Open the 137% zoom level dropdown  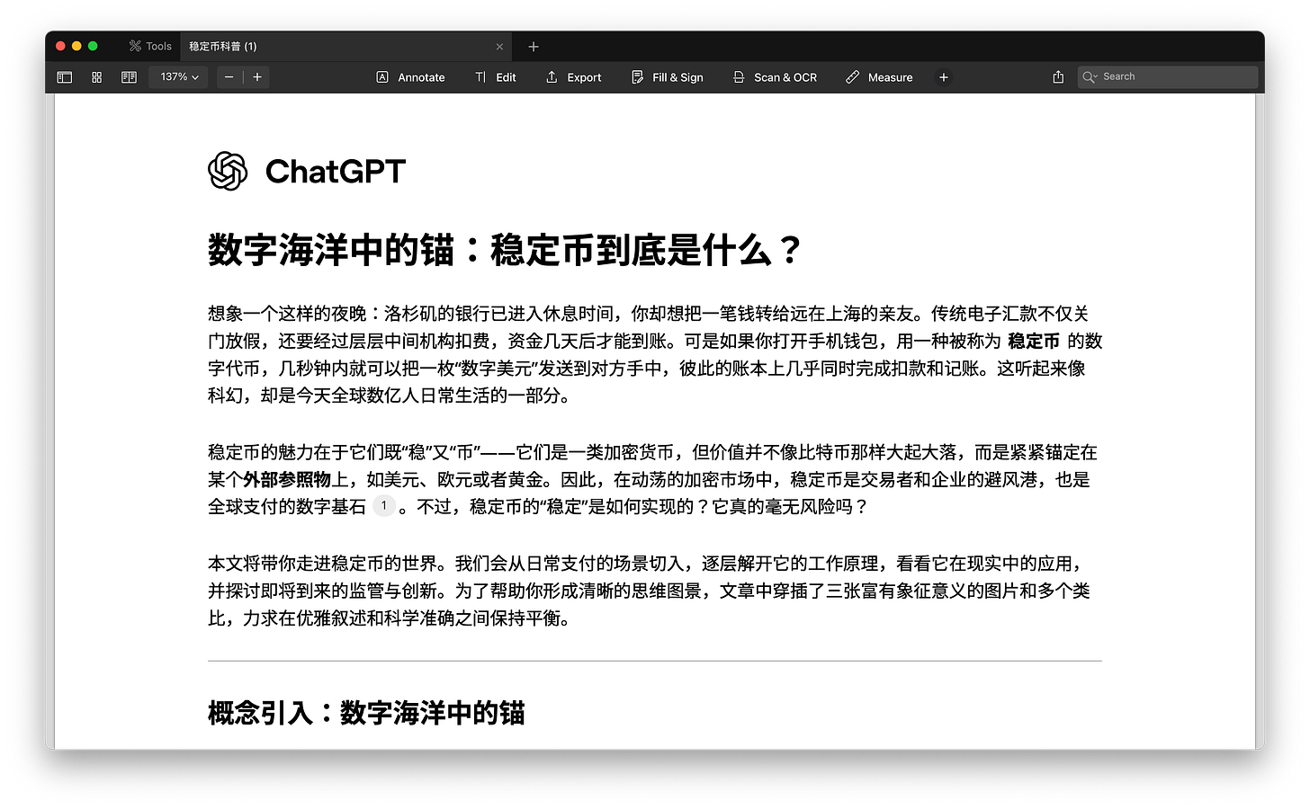(179, 77)
